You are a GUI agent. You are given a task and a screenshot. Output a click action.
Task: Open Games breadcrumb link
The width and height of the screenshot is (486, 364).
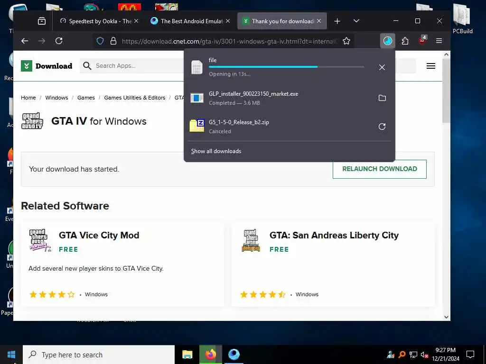point(86,98)
